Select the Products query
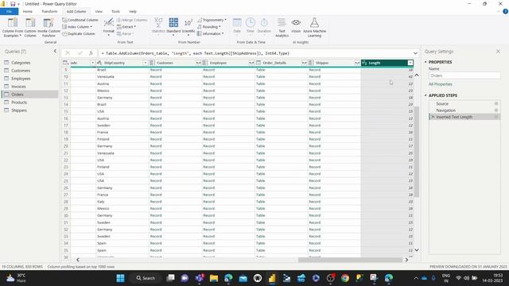509x286 pixels. 19,102
